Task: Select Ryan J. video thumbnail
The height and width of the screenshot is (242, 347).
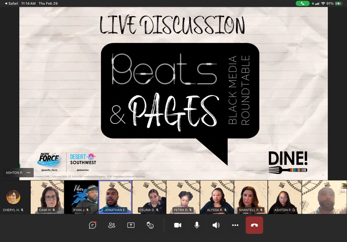Action: coord(81,197)
